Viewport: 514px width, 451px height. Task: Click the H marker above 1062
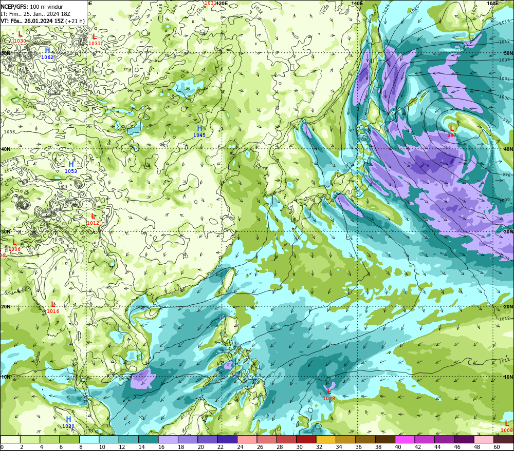point(47,50)
